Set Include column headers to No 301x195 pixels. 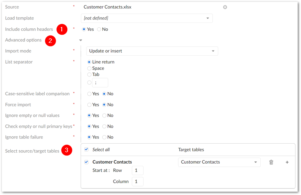99,29
